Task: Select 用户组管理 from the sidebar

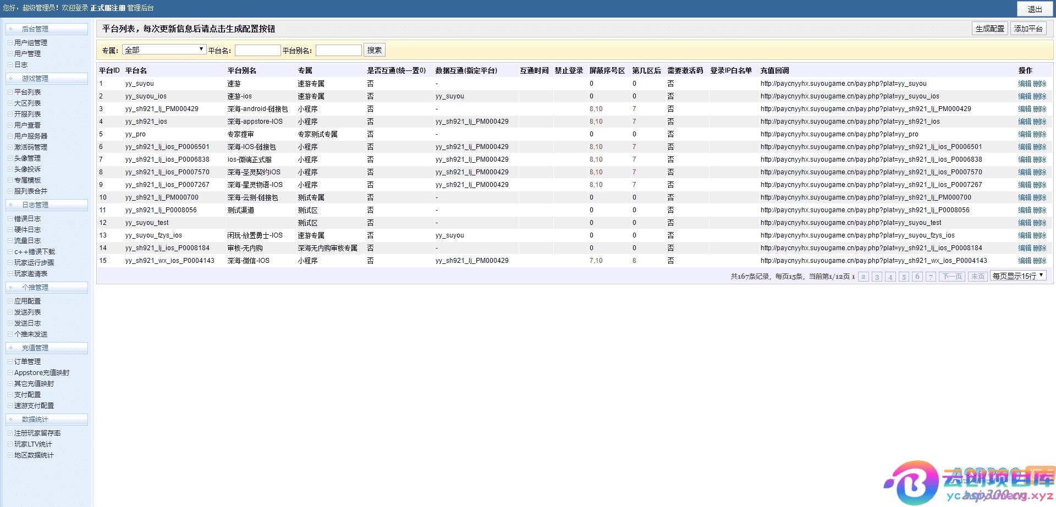Action: click(31, 43)
